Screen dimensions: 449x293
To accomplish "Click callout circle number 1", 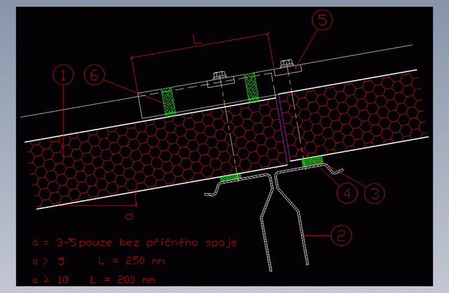I will click(63, 75).
